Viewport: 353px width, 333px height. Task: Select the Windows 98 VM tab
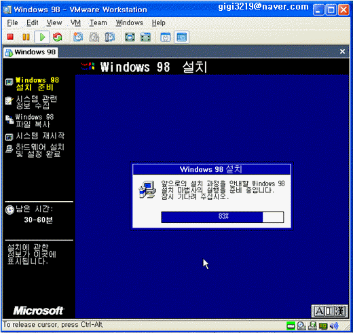(31, 52)
